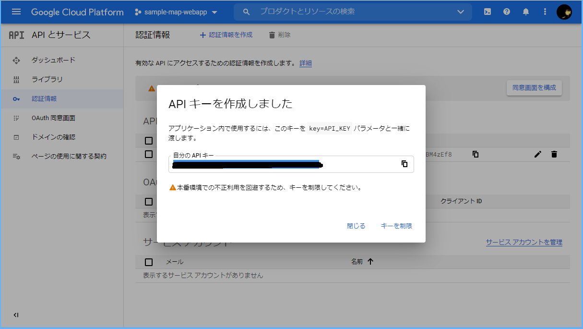The image size is (583, 329).
Task: Copy the new API key using the copy icon
Action: coord(405,164)
